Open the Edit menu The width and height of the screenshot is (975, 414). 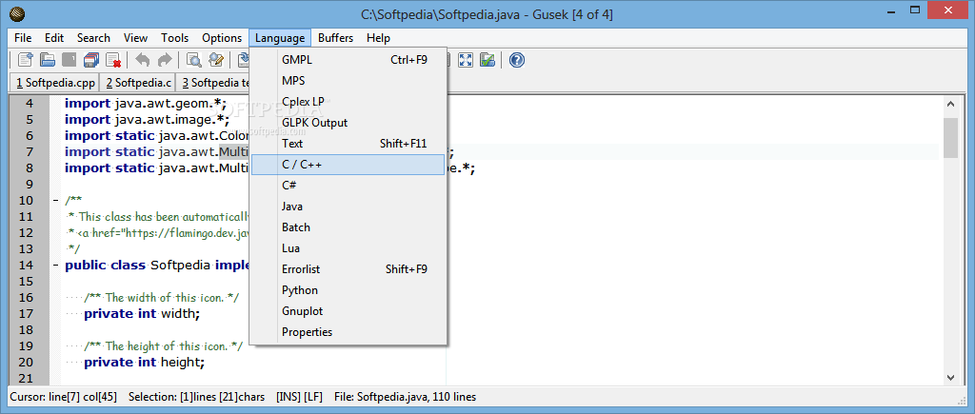coord(54,38)
